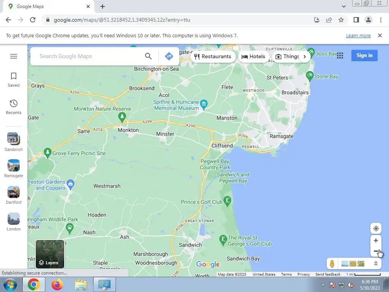Viewport: 389px width, 292px height.
Task: Open Send feedback link in footer
Action: [328, 274]
